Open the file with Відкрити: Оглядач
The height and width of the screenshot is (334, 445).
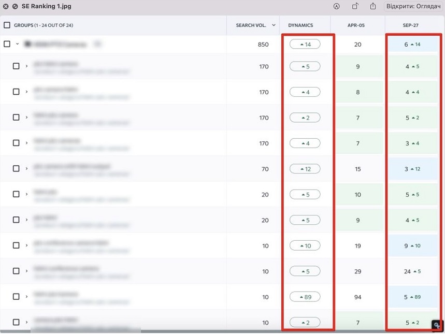(414, 7)
